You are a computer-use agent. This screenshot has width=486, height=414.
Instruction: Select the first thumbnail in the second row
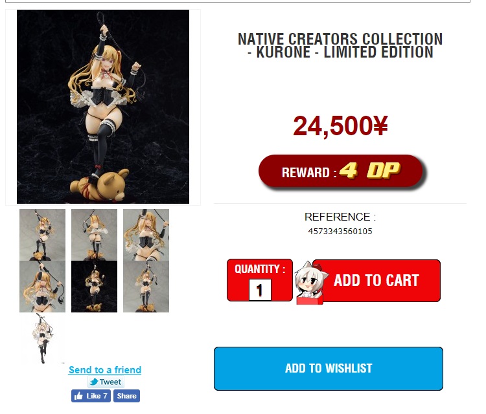pyautogui.click(x=43, y=287)
